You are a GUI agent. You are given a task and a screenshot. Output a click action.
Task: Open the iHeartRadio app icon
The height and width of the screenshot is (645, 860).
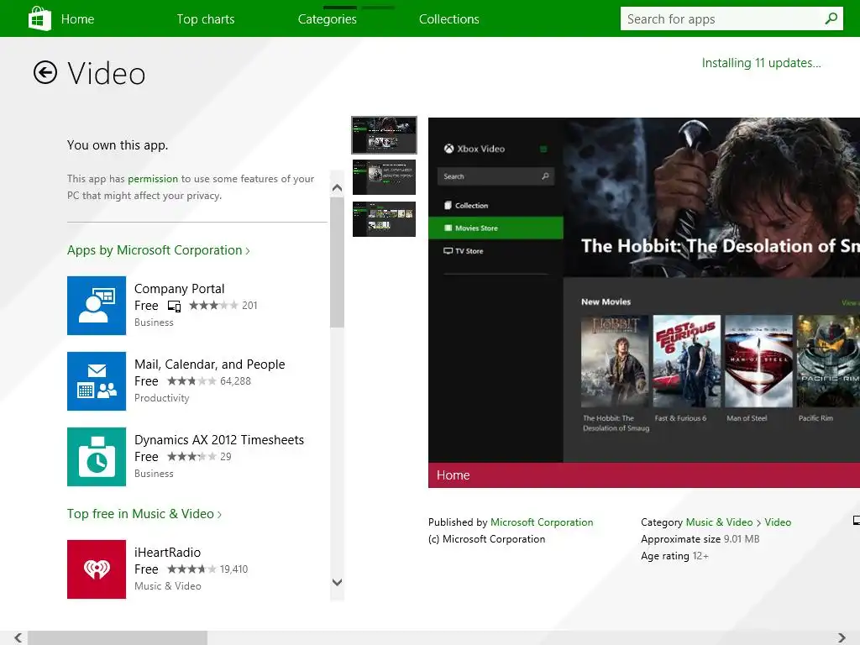point(97,569)
